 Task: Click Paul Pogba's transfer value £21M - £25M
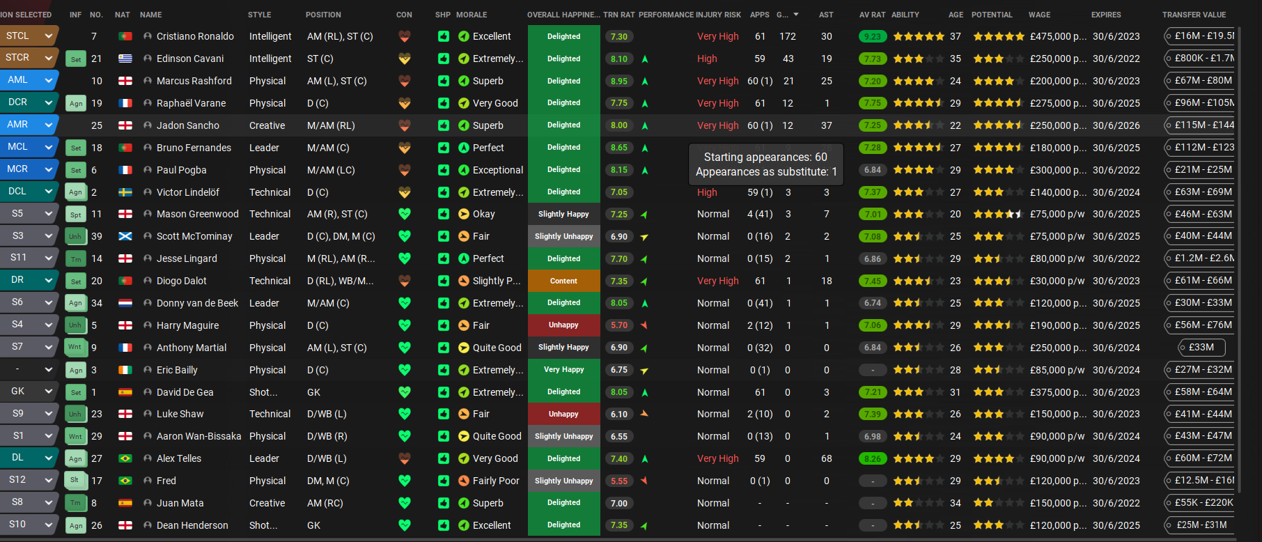(1203, 169)
